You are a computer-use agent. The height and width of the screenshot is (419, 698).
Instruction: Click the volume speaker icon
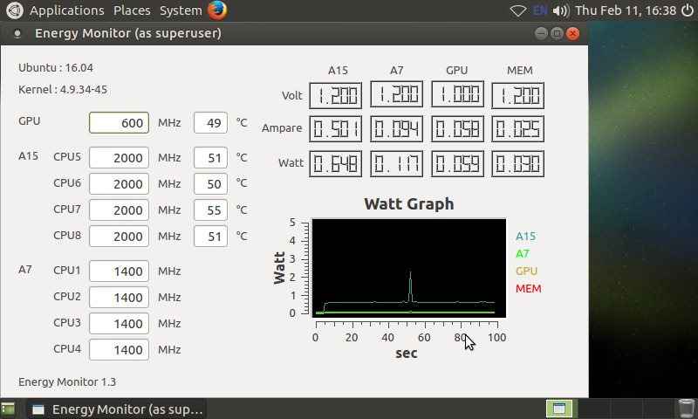(x=561, y=10)
